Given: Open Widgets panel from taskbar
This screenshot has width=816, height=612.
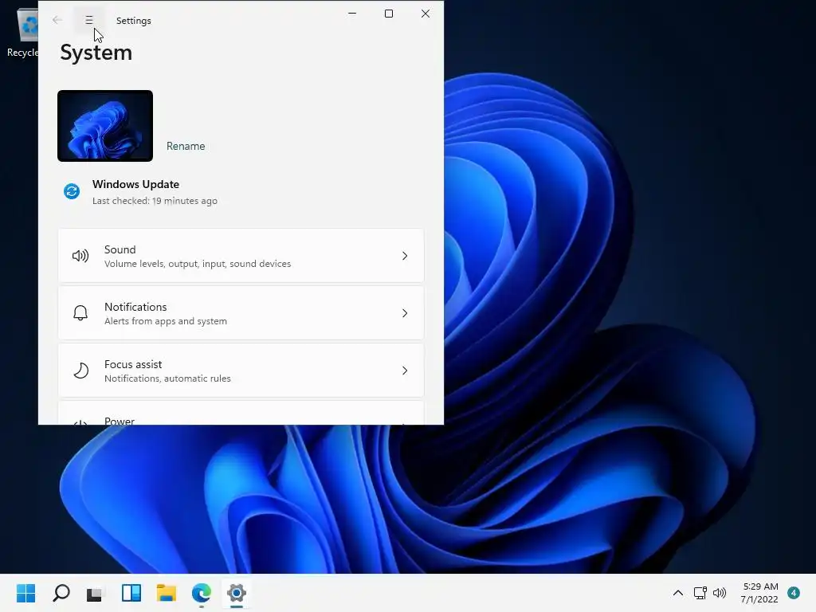Looking at the screenshot, I should 131,593.
